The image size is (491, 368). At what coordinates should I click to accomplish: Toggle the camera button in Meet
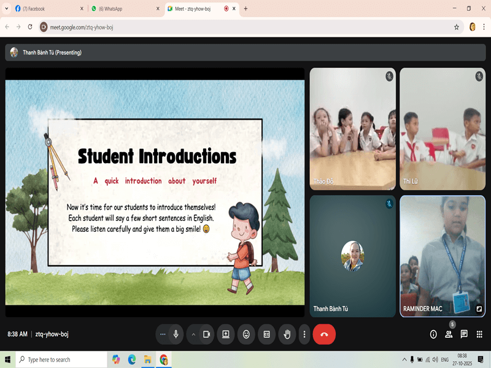pos(207,334)
